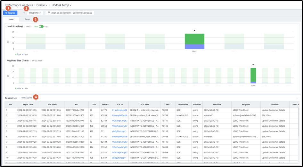Image resolution: width=303 pixels, height=167 pixels.
Task: Click the 20:00 marker arrow above hourly bar
Action: tap(253, 65)
